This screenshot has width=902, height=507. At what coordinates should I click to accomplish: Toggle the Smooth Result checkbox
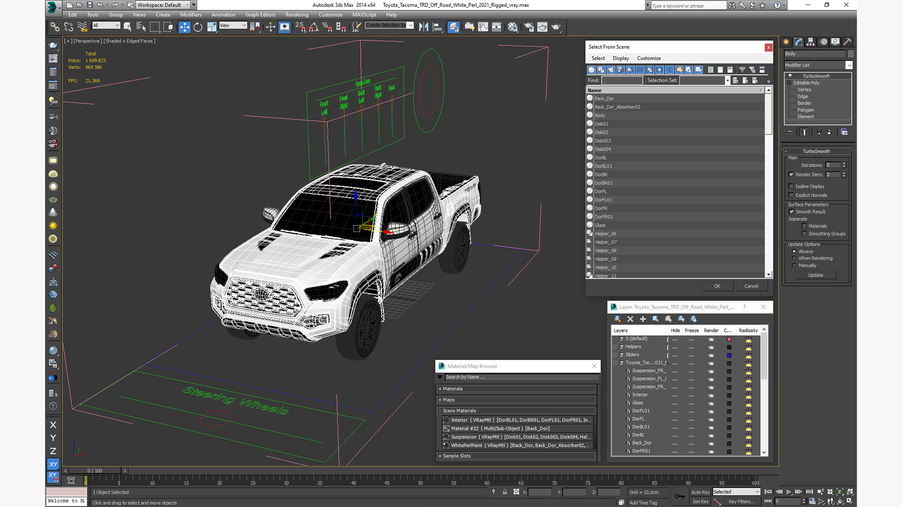792,212
